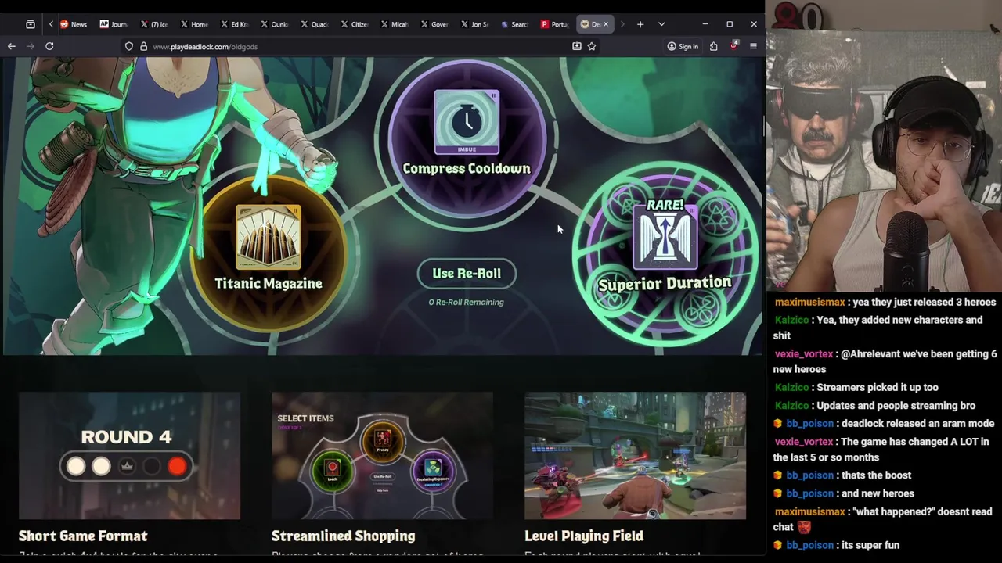This screenshot has width=1002, height=563.
Task: Switch to the AP Journ tab
Action: point(114,24)
